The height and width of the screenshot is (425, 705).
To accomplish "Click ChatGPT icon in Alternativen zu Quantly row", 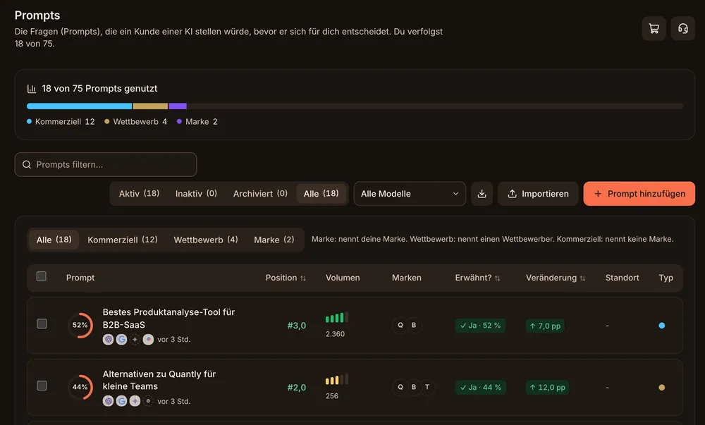I will tap(108, 401).
